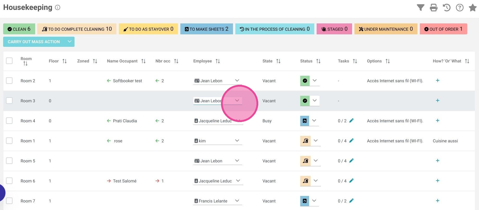479x210 pixels.
Task: Open the help question mark icon
Action: pos(460,8)
